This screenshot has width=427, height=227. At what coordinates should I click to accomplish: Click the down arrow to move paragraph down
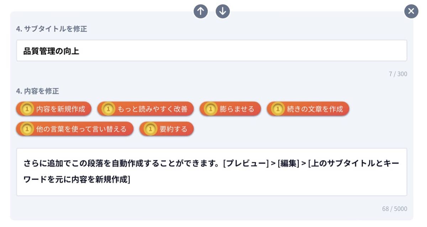coord(223,11)
